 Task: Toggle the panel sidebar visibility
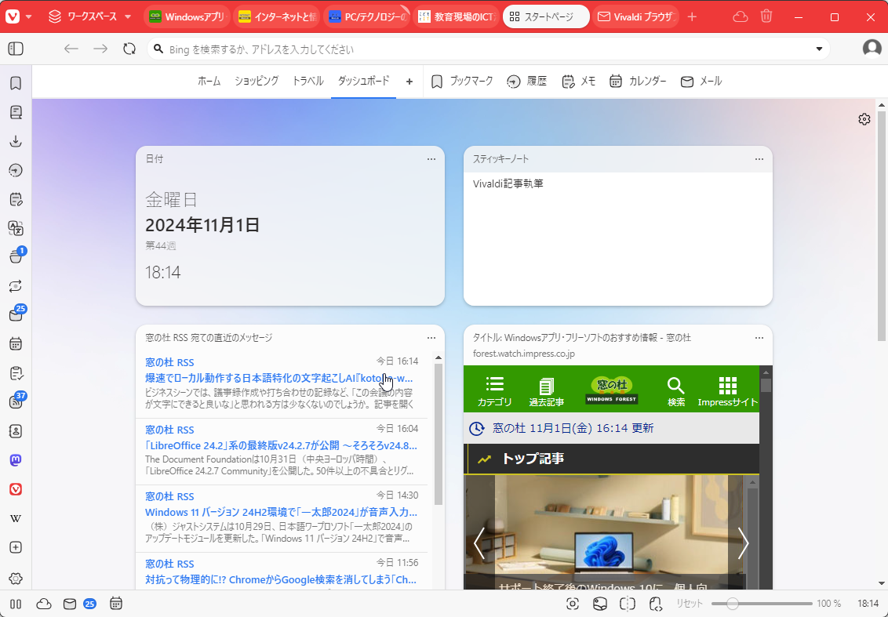point(15,49)
